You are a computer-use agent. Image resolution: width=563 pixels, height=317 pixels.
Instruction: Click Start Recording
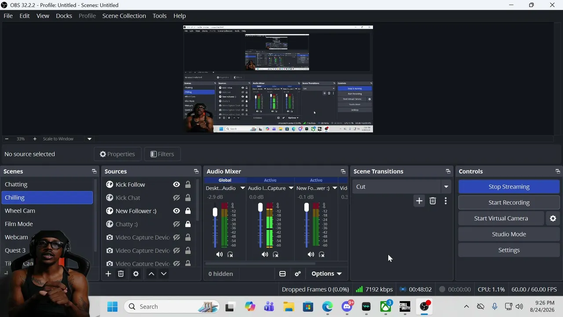(x=509, y=203)
